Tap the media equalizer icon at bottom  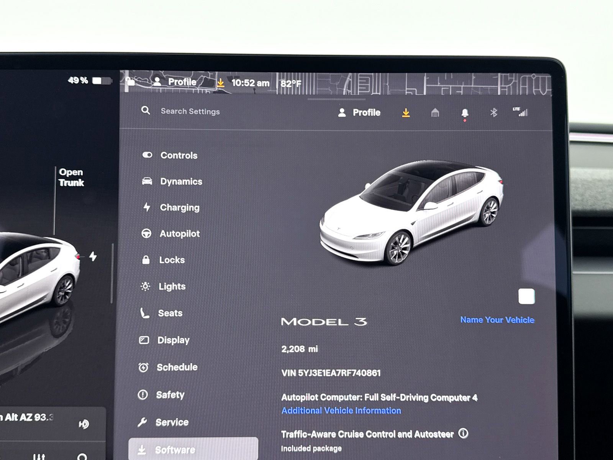39,457
